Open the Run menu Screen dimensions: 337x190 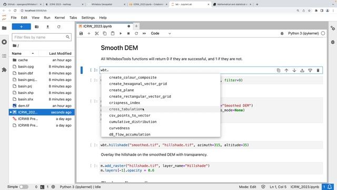click(47, 17)
